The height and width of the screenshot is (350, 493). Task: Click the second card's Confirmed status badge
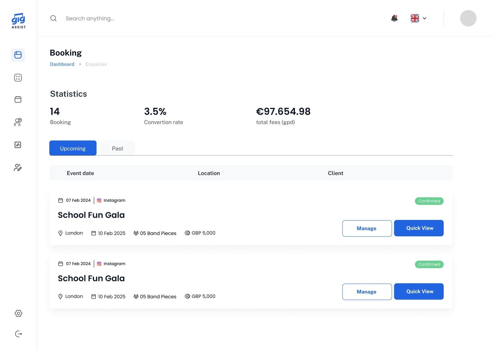[429, 264]
